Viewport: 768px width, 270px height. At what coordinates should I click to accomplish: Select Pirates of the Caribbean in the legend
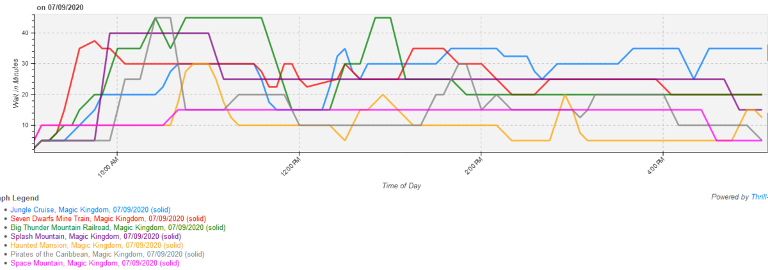(x=107, y=254)
